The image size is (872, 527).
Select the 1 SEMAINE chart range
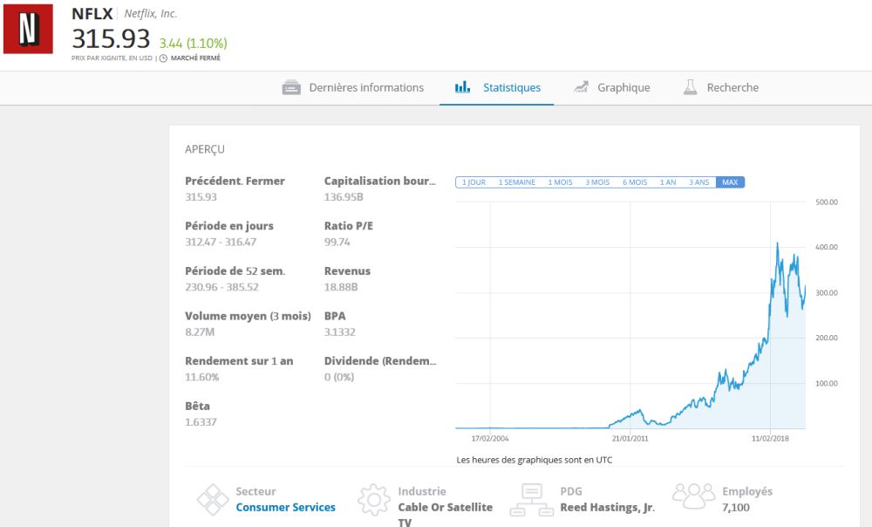click(516, 182)
